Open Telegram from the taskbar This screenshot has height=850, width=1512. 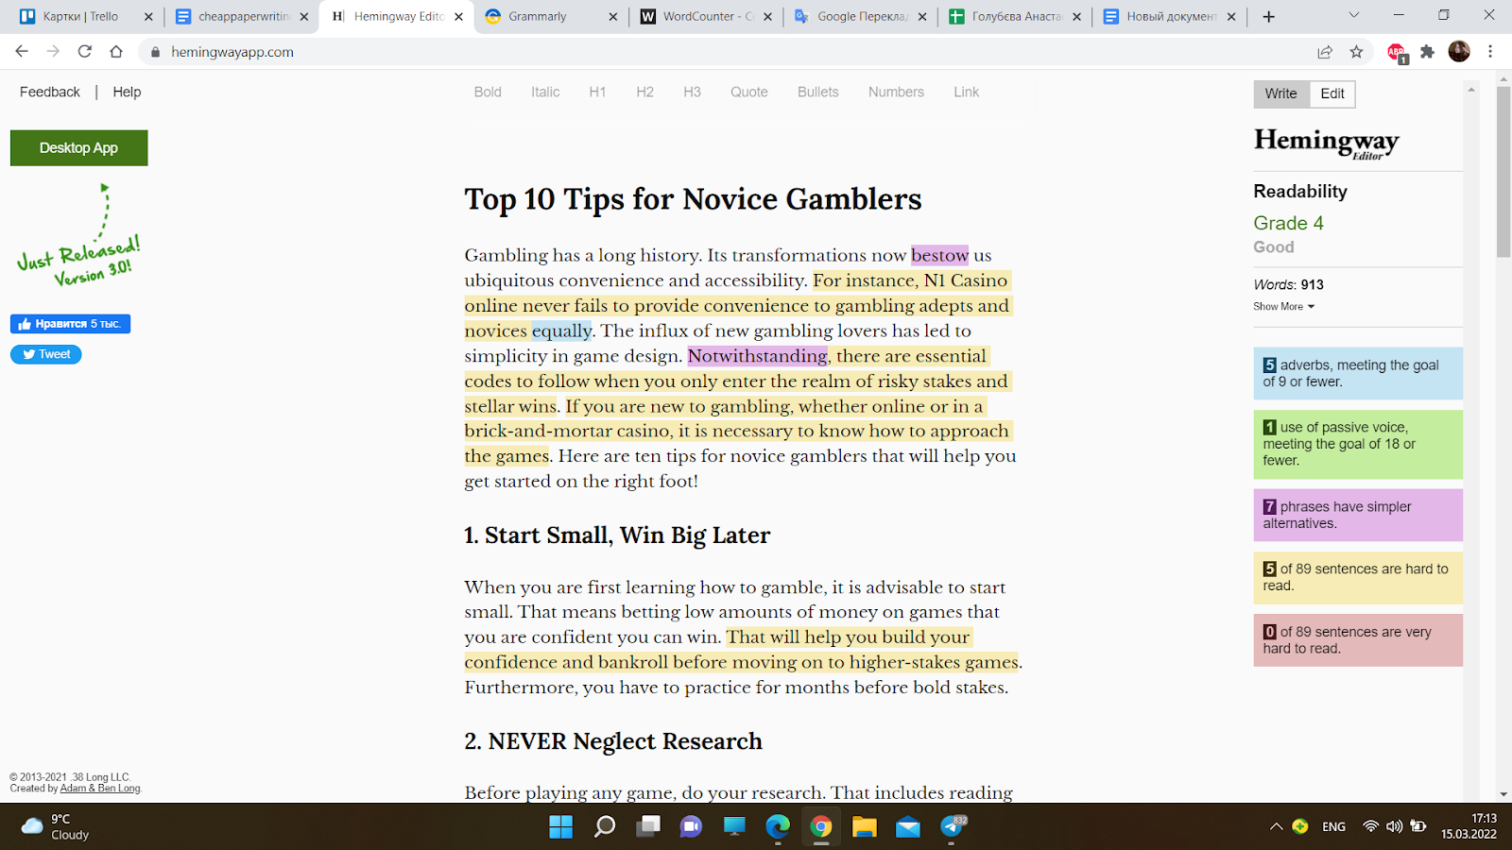coord(953,827)
